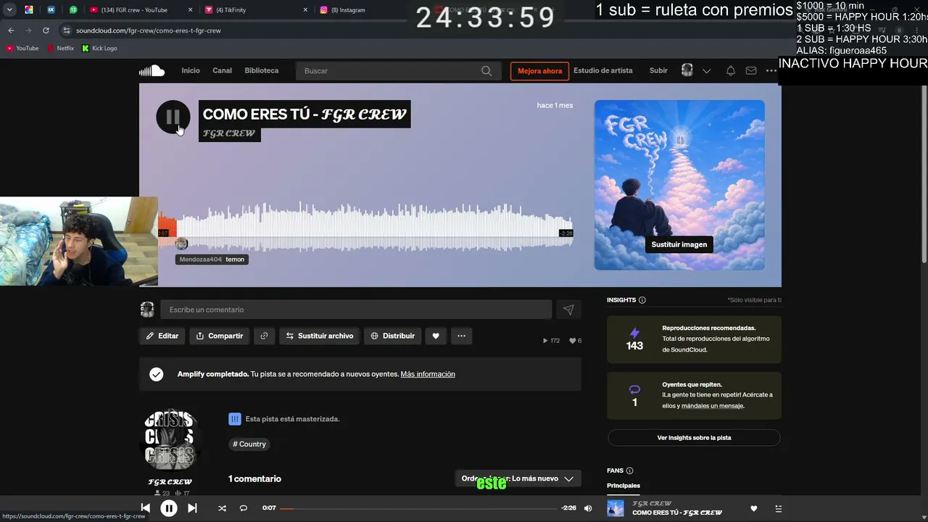Open the Subir upload page
Screen dimensions: 928x522
pos(658,70)
